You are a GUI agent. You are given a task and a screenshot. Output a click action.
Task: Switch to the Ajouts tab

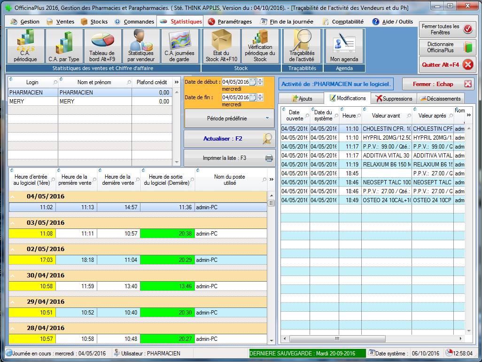[x=302, y=99]
